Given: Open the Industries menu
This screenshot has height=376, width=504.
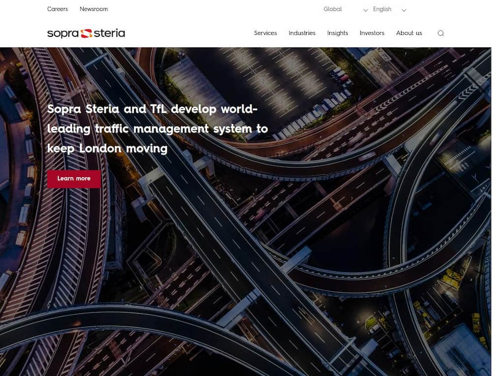Looking at the screenshot, I should tap(302, 33).
